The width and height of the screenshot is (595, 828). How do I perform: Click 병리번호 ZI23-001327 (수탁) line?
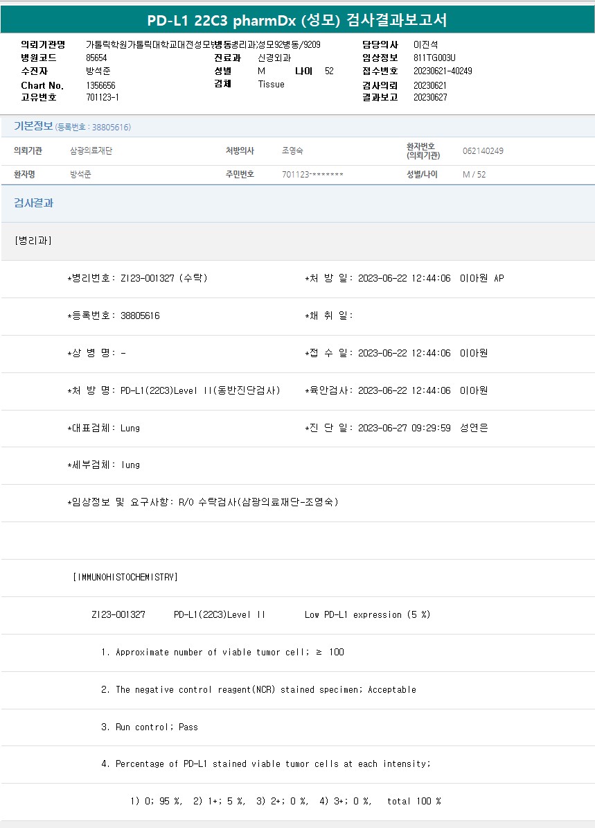(x=137, y=278)
